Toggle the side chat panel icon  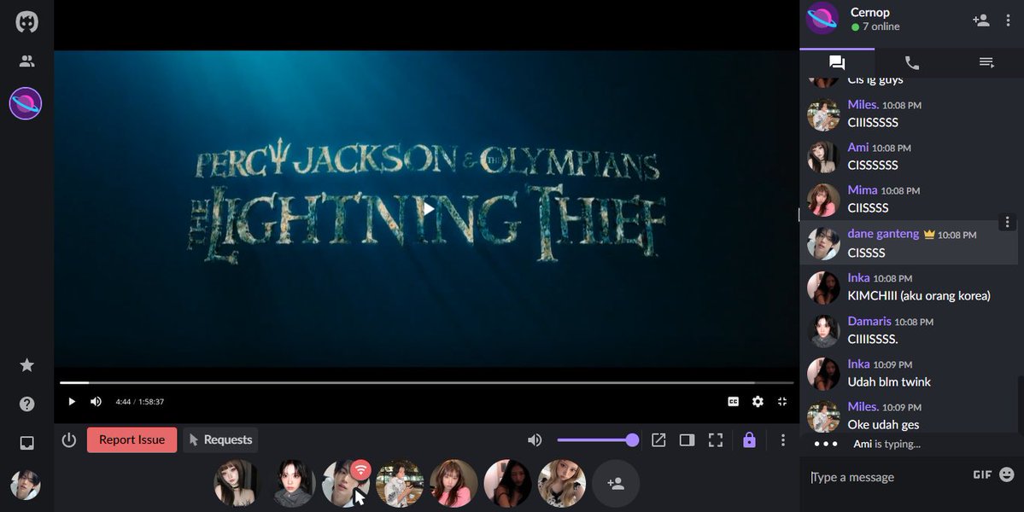pyautogui.click(x=687, y=440)
